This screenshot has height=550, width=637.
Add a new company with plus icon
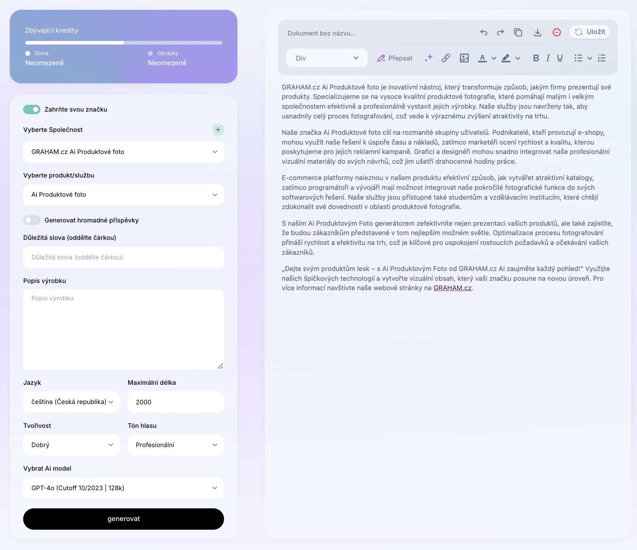tap(218, 130)
